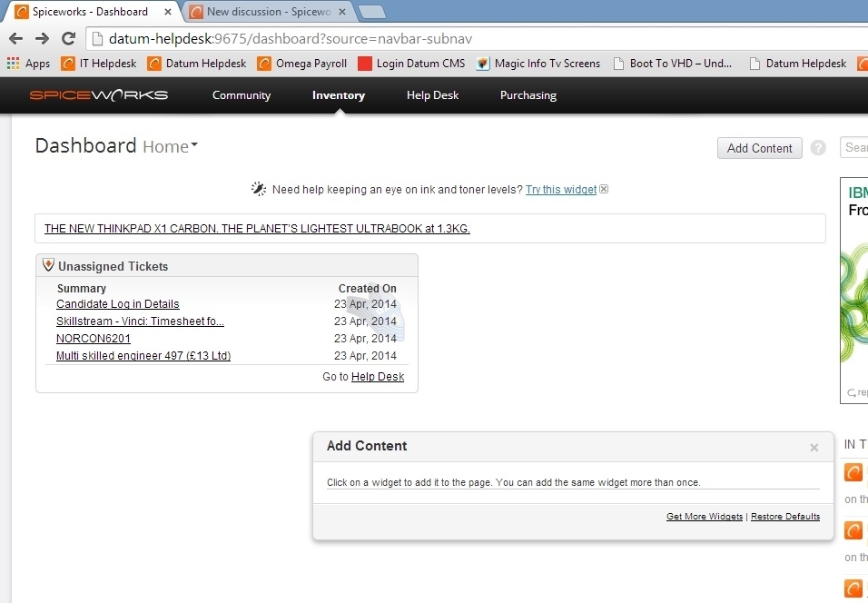This screenshot has height=603, width=868.
Task: Click an orange Spiceworks post icon in sidebar
Action: pyautogui.click(x=852, y=472)
